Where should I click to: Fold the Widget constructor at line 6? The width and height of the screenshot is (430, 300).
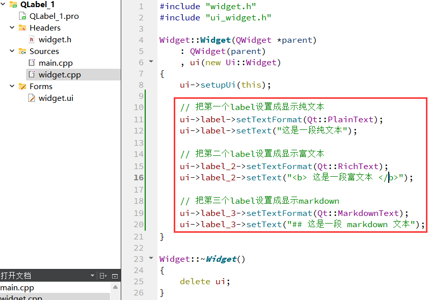point(151,62)
